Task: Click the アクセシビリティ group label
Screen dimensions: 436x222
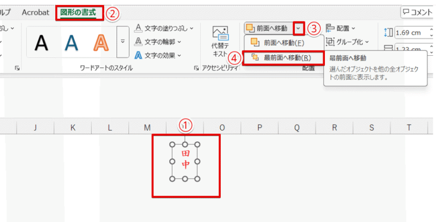Action: (220, 68)
